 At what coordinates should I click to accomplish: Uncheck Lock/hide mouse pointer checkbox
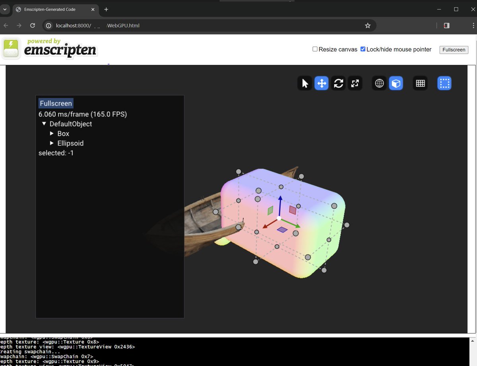[x=363, y=49]
